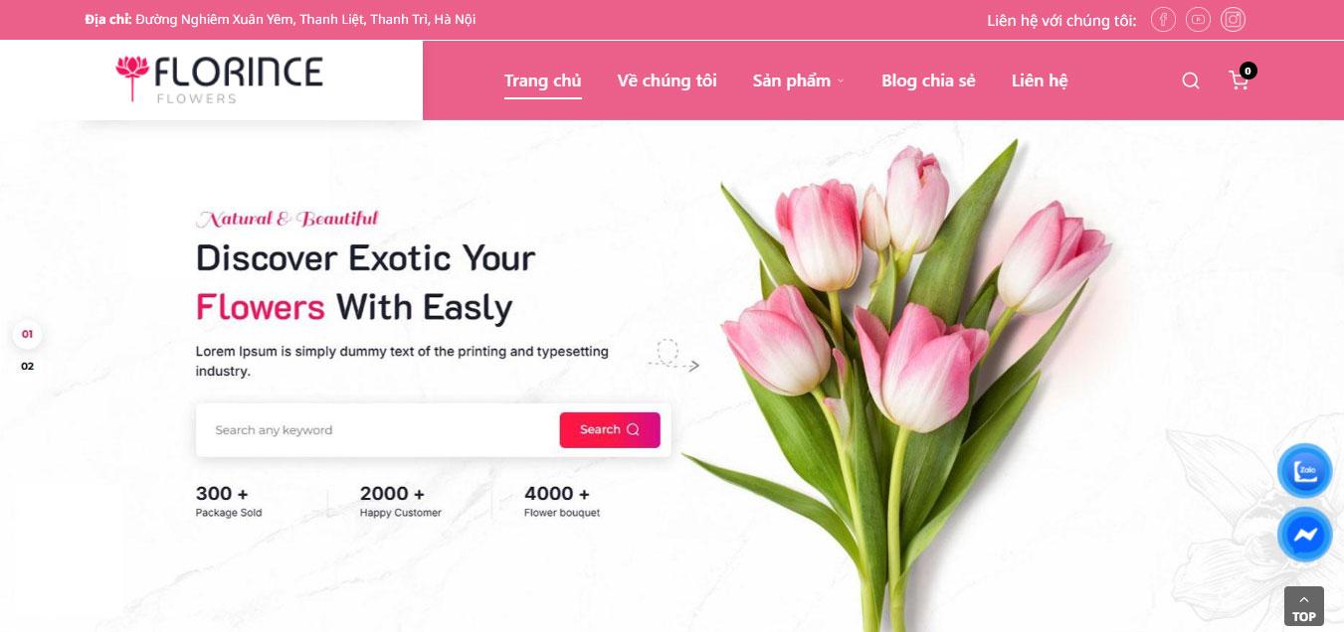Switch to slide 02 indicator
Image resolution: width=1344 pixels, height=632 pixels.
pyautogui.click(x=27, y=366)
